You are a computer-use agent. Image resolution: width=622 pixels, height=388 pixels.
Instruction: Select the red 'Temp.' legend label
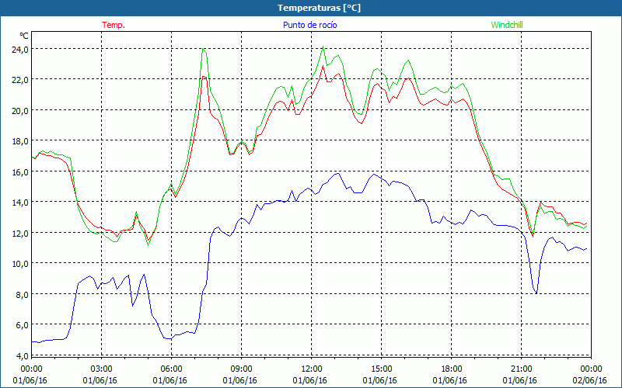click(x=114, y=25)
